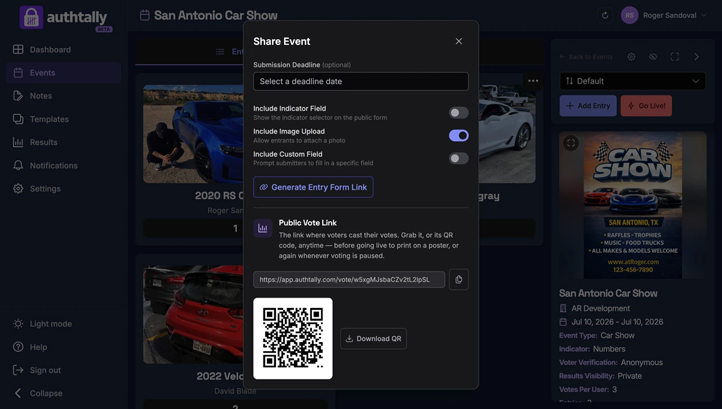Toggle the hide visibility eye icon
The height and width of the screenshot is (409, 722).
[x=653, y=57]
